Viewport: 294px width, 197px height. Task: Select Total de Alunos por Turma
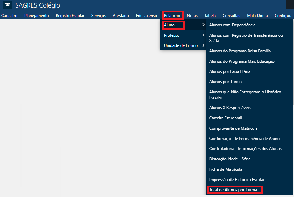tap(233, 190)
